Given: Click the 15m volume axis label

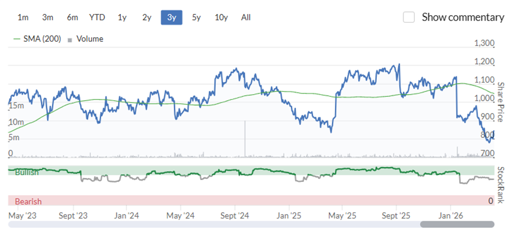Looking at the screenshot, I should click(x=16, y=105).
